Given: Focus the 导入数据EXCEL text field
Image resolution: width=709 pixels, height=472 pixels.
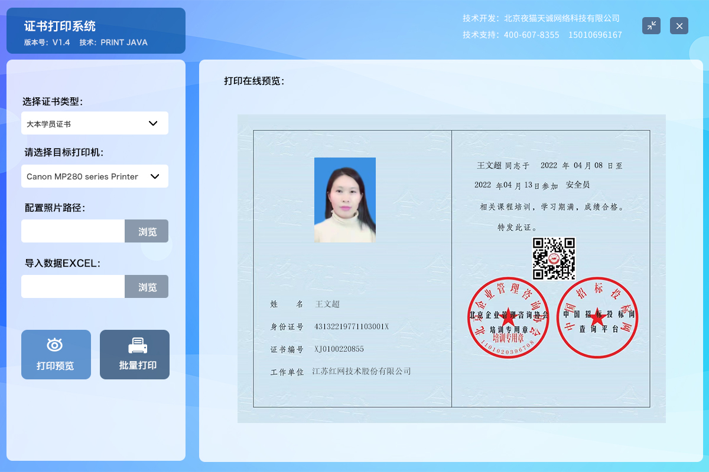Looking at the screenshot, I should (73, 286).
